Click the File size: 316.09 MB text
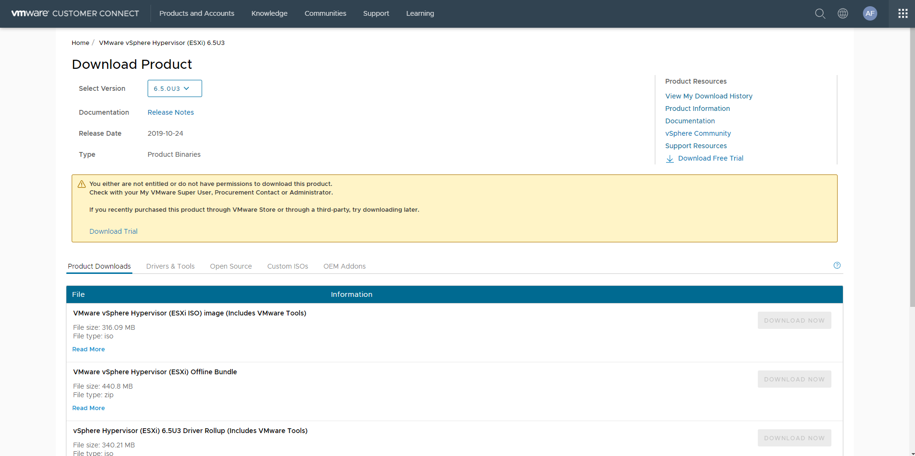This screenshot has width=915, height=456. pyautogui.click(x=104, y=327)
